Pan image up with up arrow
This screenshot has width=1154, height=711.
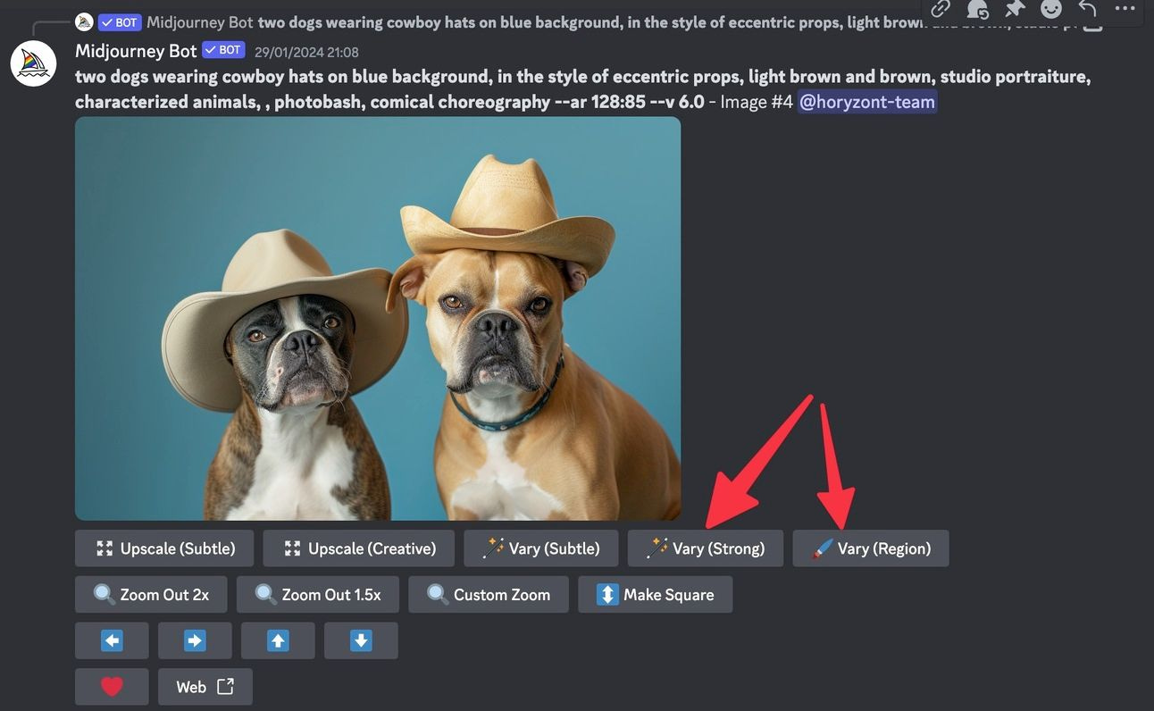tap(278, 640)
